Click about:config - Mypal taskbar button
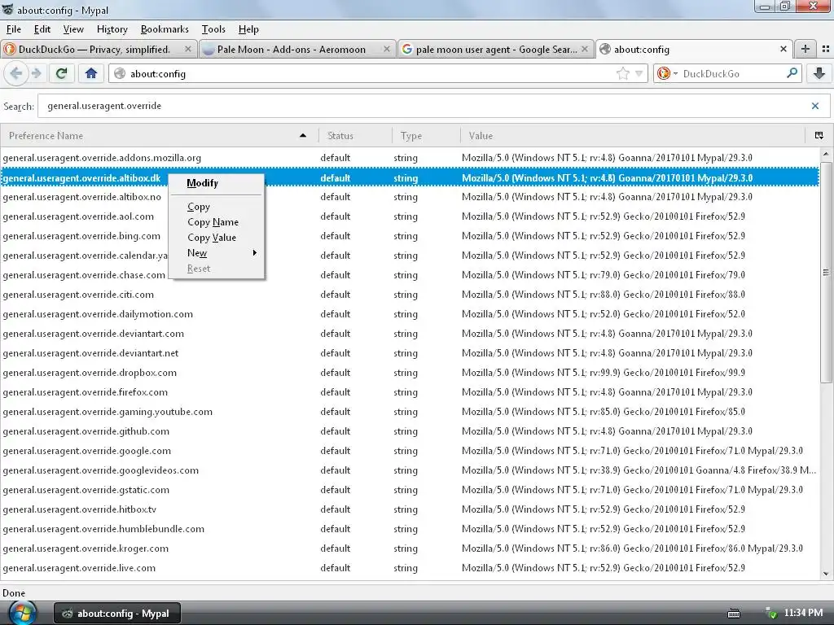 (117, 614)
